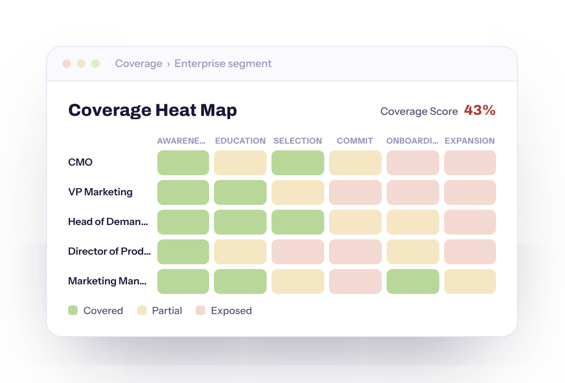Click Marketing Man... Awareness cell
The image size is (565, 383).
pyautogui.click(x=183, y=282)
